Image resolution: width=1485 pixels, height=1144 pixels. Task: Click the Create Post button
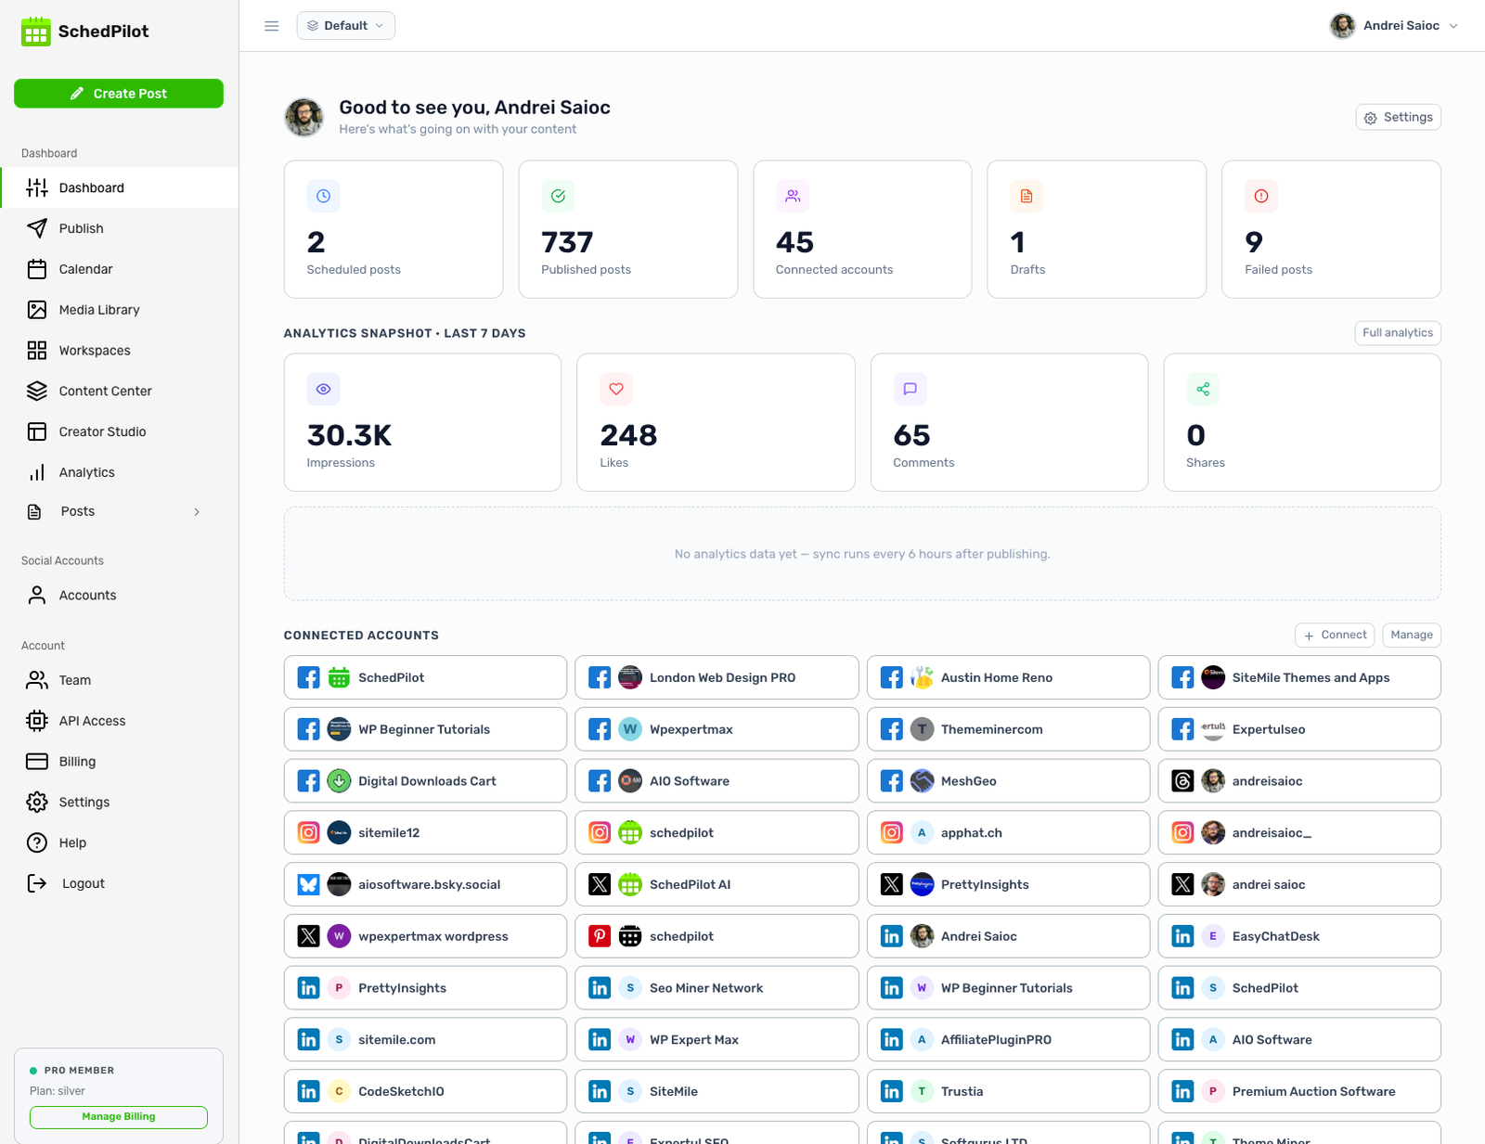119,94
